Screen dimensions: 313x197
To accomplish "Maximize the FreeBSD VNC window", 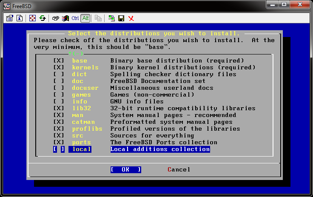I will tap(284, 4).
